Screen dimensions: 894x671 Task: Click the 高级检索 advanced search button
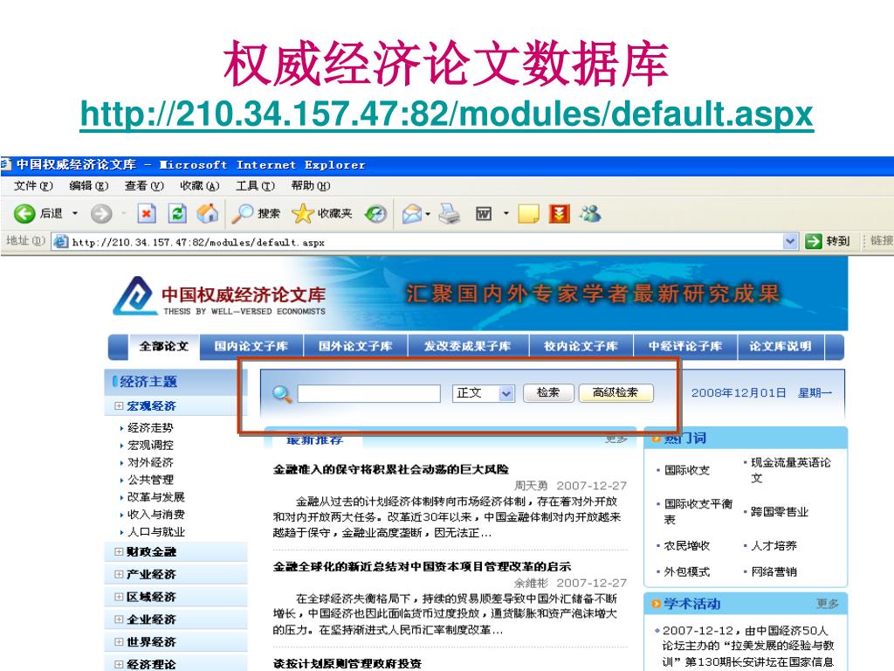point(615,392)
